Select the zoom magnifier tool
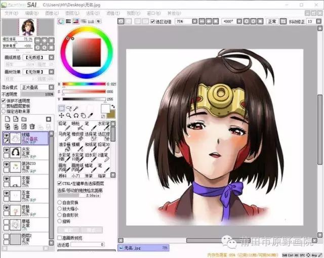 [x=69, y=115]
